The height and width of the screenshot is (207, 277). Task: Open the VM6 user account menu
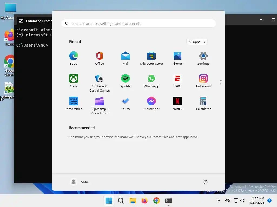79,182
